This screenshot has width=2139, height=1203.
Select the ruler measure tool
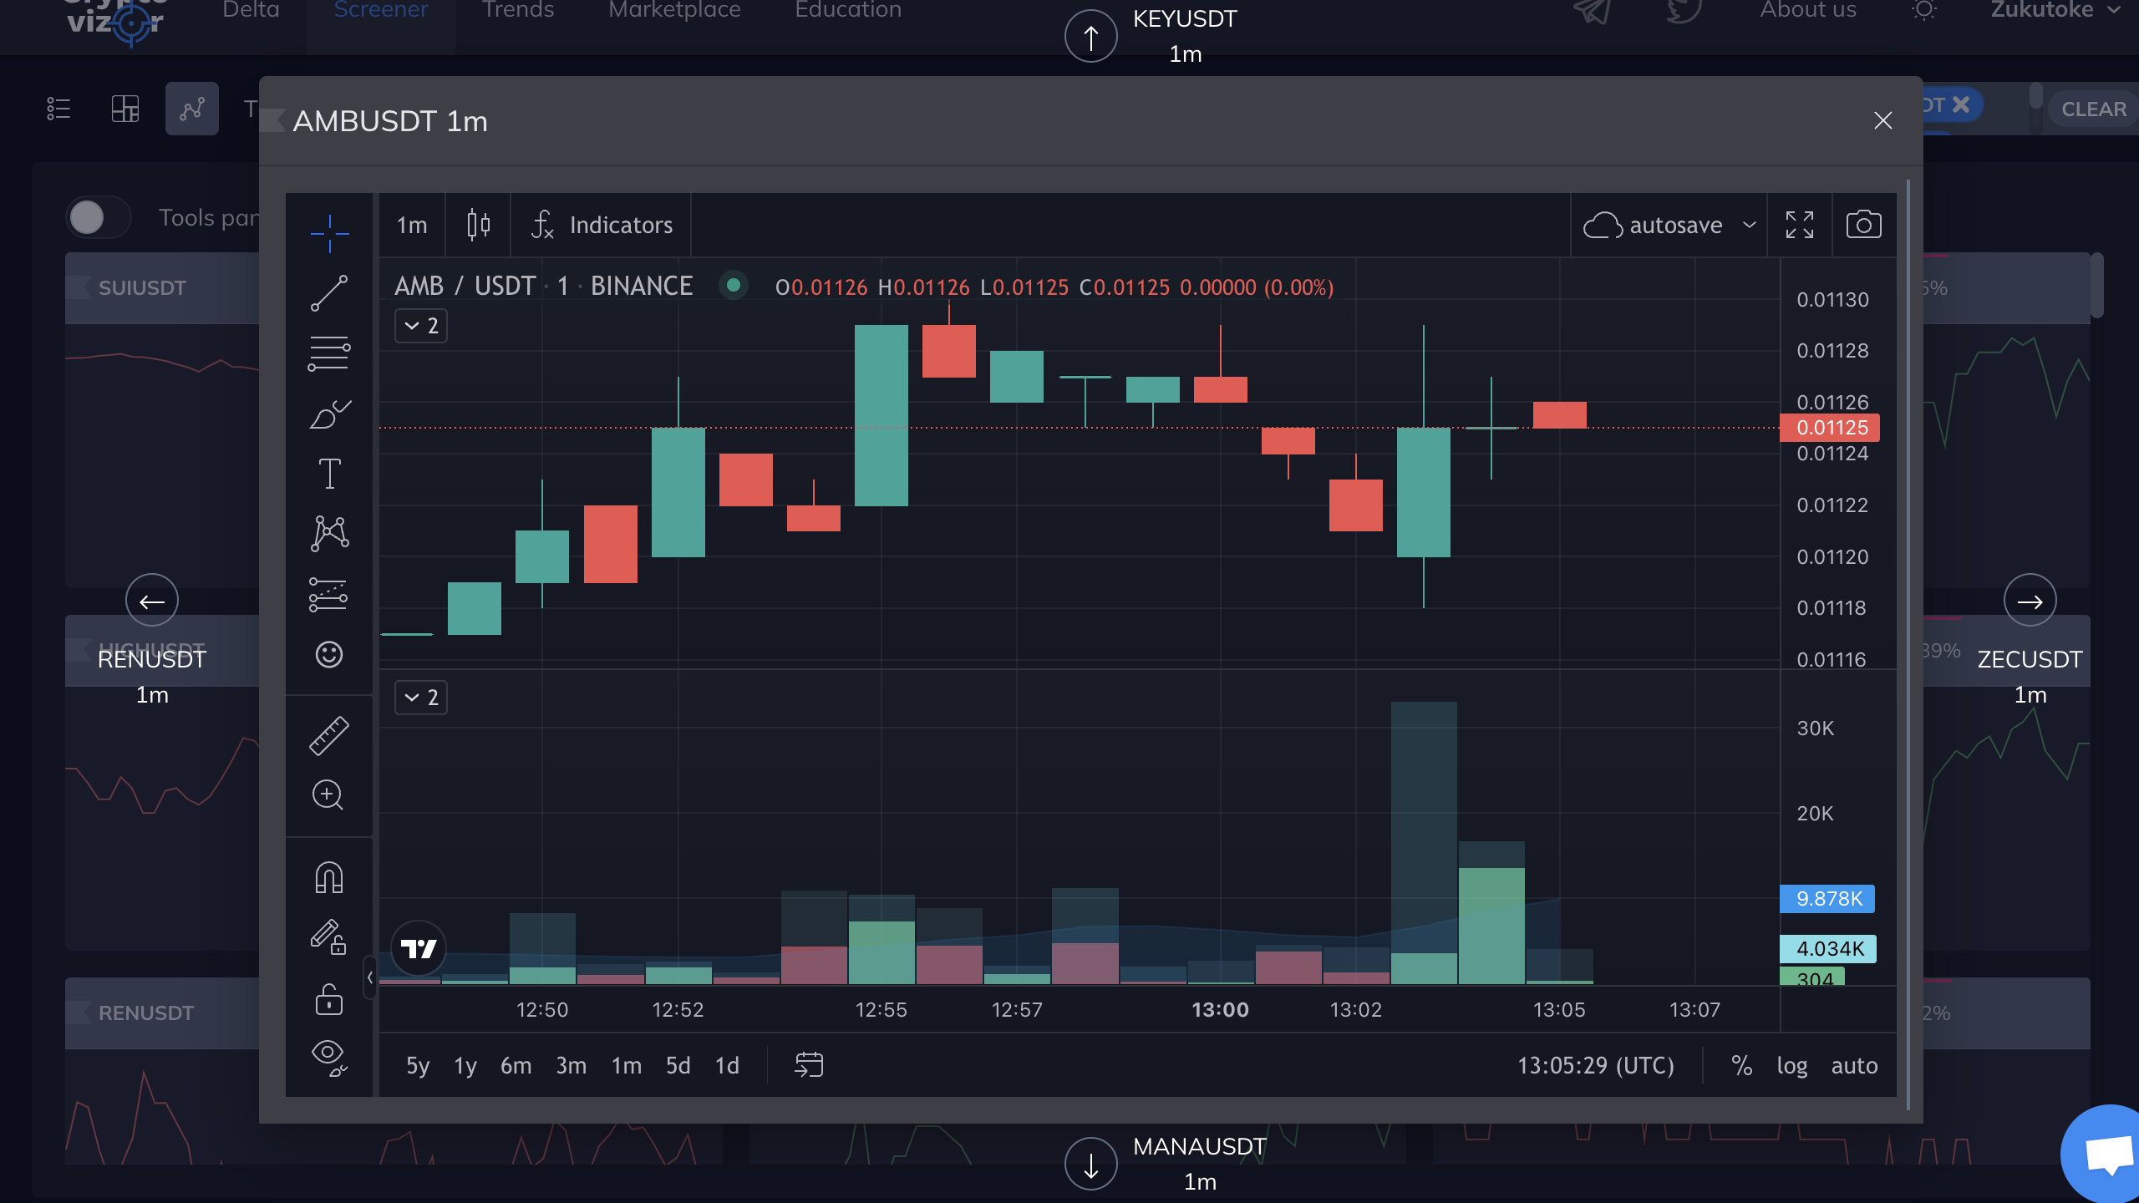click(x=329, y=736)
